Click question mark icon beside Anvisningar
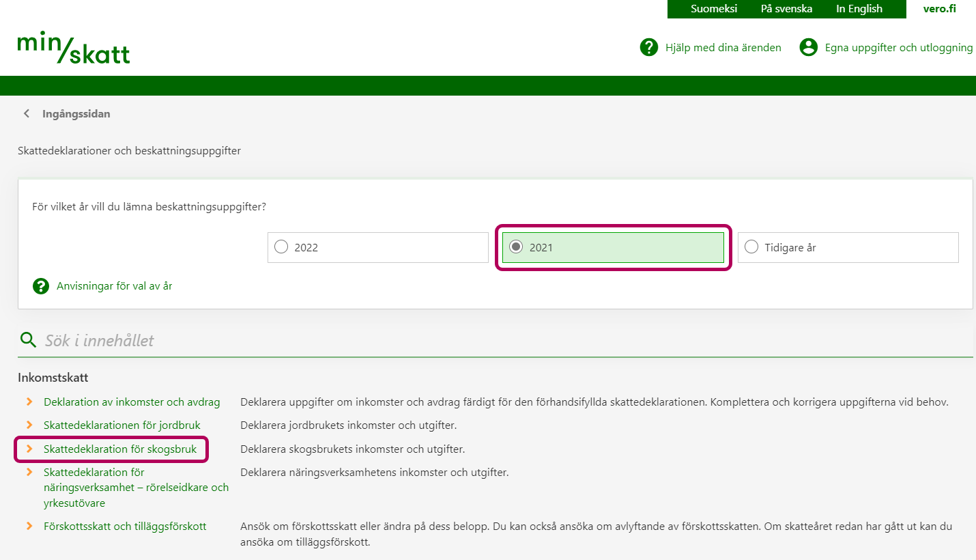Image resolution: width=976 pixels, height=560 pixels. (x=41, y=286)
